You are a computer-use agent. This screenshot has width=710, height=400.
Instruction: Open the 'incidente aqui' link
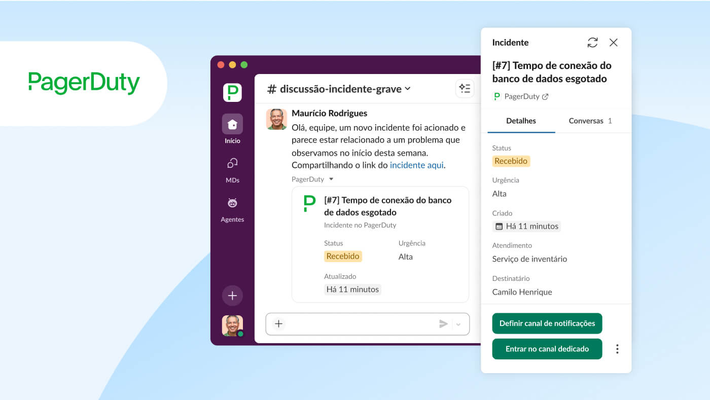tap(416, 165)
